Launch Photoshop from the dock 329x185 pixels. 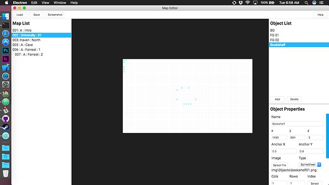(x=6, y=51)
